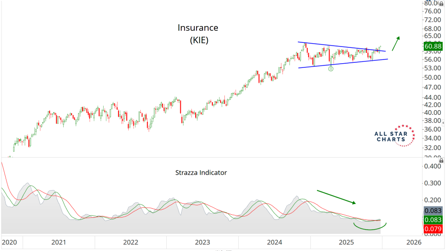Viewport: 446px width, 251px height.
Task: Select the green circle marker under price
Action: click(331, 69)
